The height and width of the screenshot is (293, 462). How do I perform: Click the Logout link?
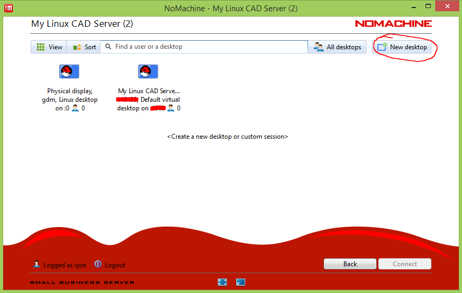tap(115, 265)
